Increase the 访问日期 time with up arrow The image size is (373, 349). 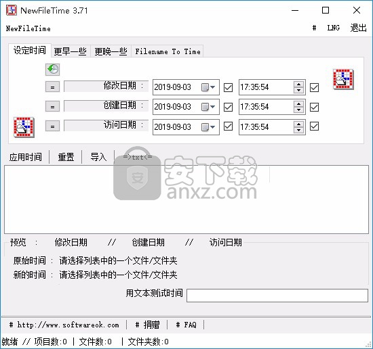pos(298,124)
